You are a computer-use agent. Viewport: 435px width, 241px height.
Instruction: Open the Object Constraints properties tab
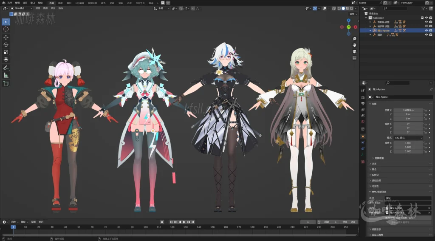pos(363,148)
